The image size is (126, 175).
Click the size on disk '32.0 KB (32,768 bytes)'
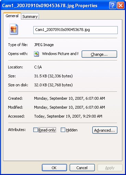point(53,85)
